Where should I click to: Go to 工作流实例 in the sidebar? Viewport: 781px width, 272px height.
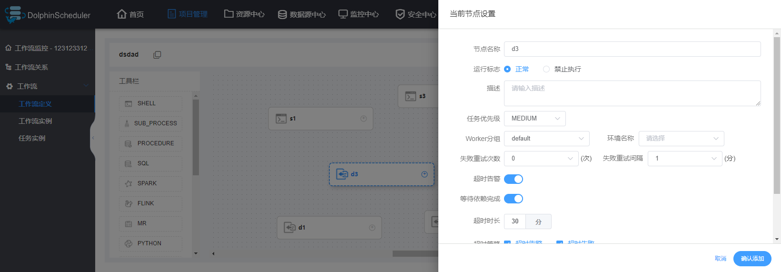(35, 121)
